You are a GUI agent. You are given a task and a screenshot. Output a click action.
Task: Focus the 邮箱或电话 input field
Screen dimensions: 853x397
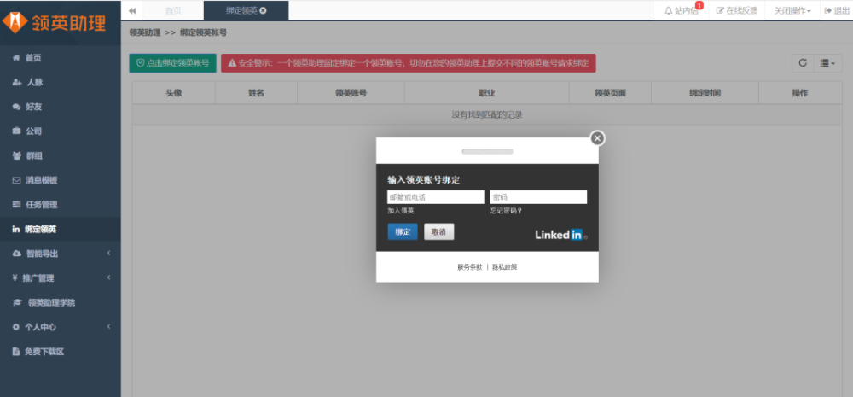point(435,197)
